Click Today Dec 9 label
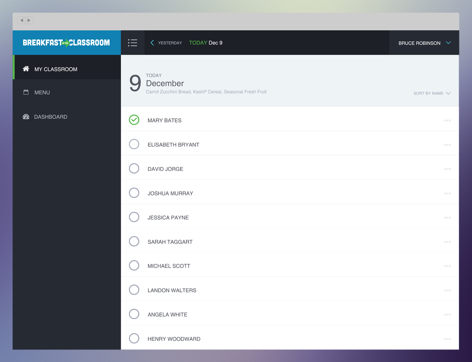The height and width of the screenshot is (362, 472). (206, 43)
